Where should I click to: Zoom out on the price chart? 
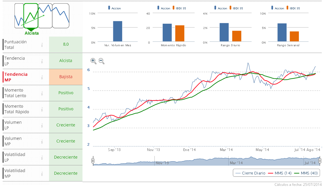[x=101, y=61]
